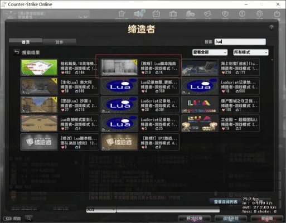This screenshot has width=286, height=223.
Task: Open the 大厅 channel dropdown
Action: pyautogui.click(x=101, y=210)
